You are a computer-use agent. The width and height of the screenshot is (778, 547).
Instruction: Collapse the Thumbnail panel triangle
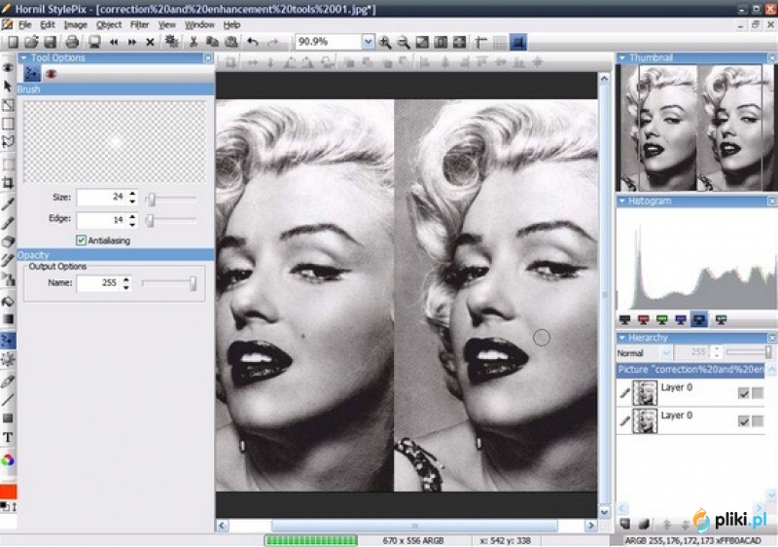(621, 58)
